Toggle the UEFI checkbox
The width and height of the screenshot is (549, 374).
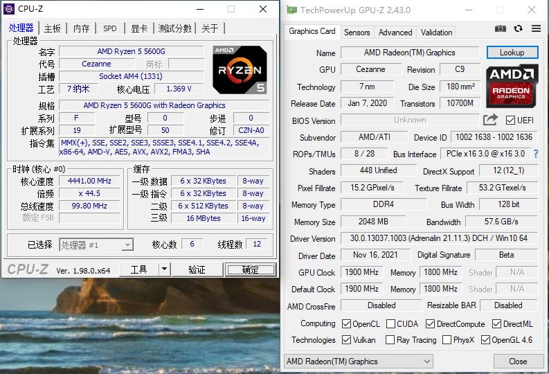510,121
